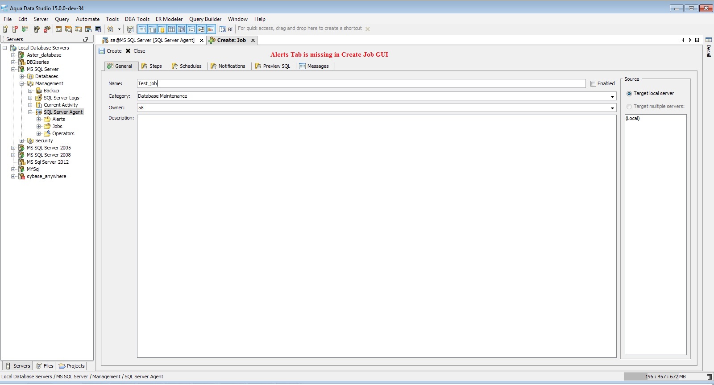This screenshot has height=385, width=714.
Task: Click the BI toolbar icon
Action: click(227, 29)
